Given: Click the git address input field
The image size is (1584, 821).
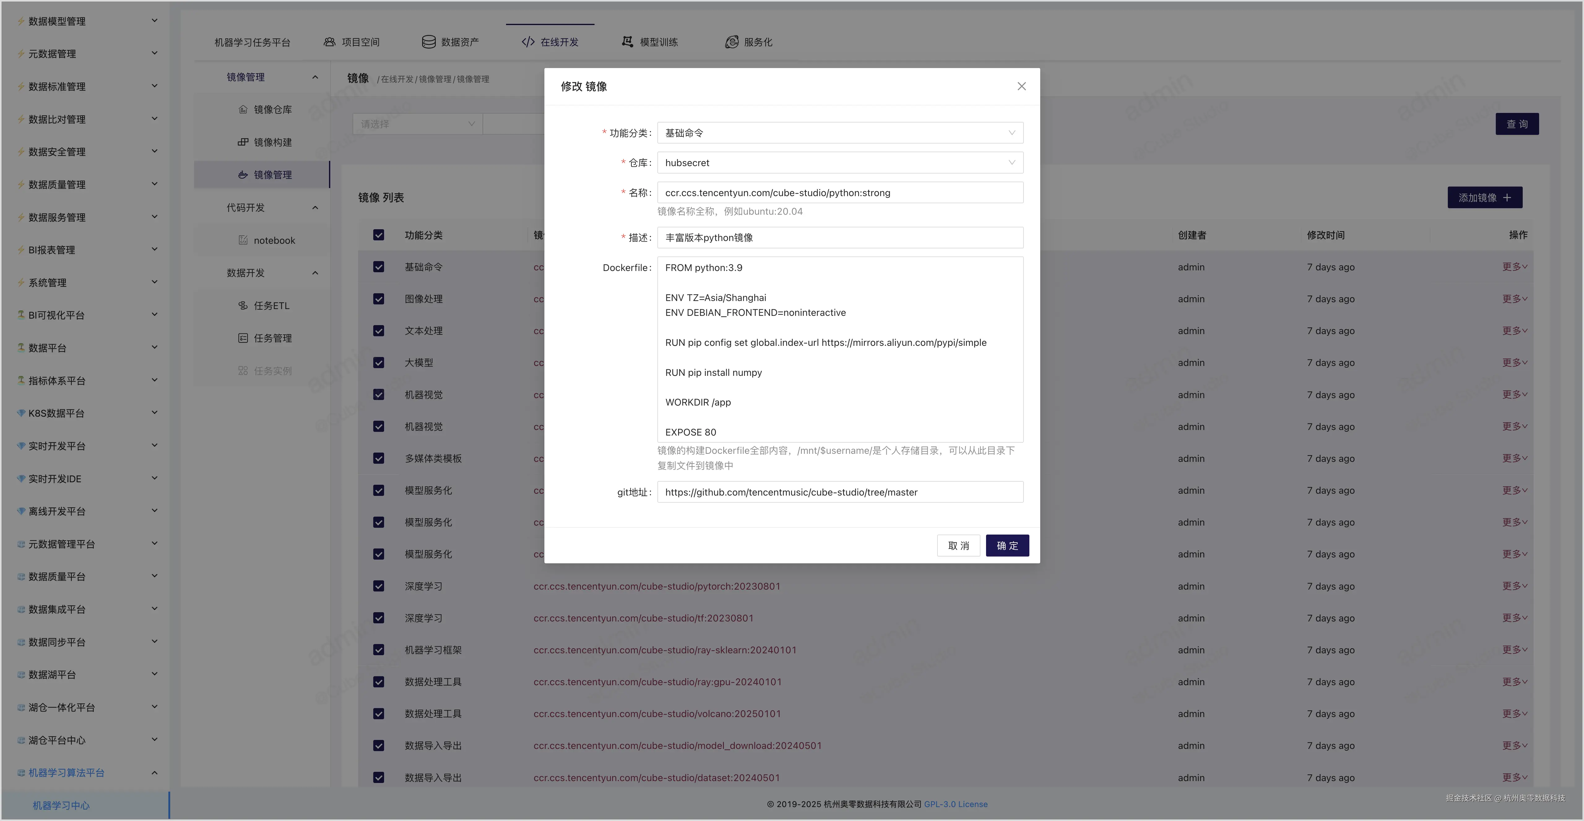Looking at the screenshot, I should (839, 492).
